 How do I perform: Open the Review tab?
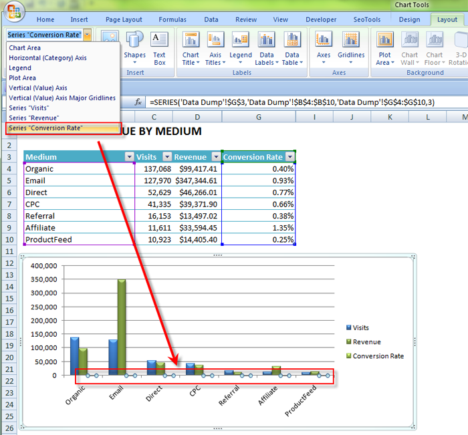click(246, 19)
